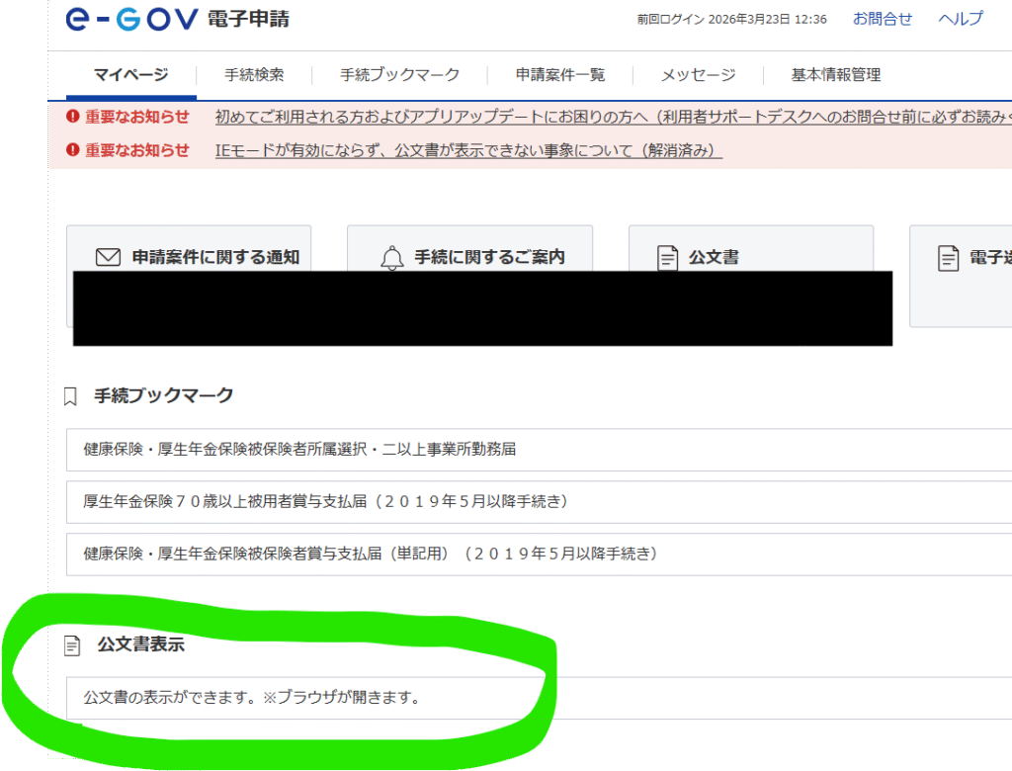The image size is (1012, 771).
Task: Open bookmark 厚生年金保険70歳以上被用者賞与支払届
Action: (326, 501)
